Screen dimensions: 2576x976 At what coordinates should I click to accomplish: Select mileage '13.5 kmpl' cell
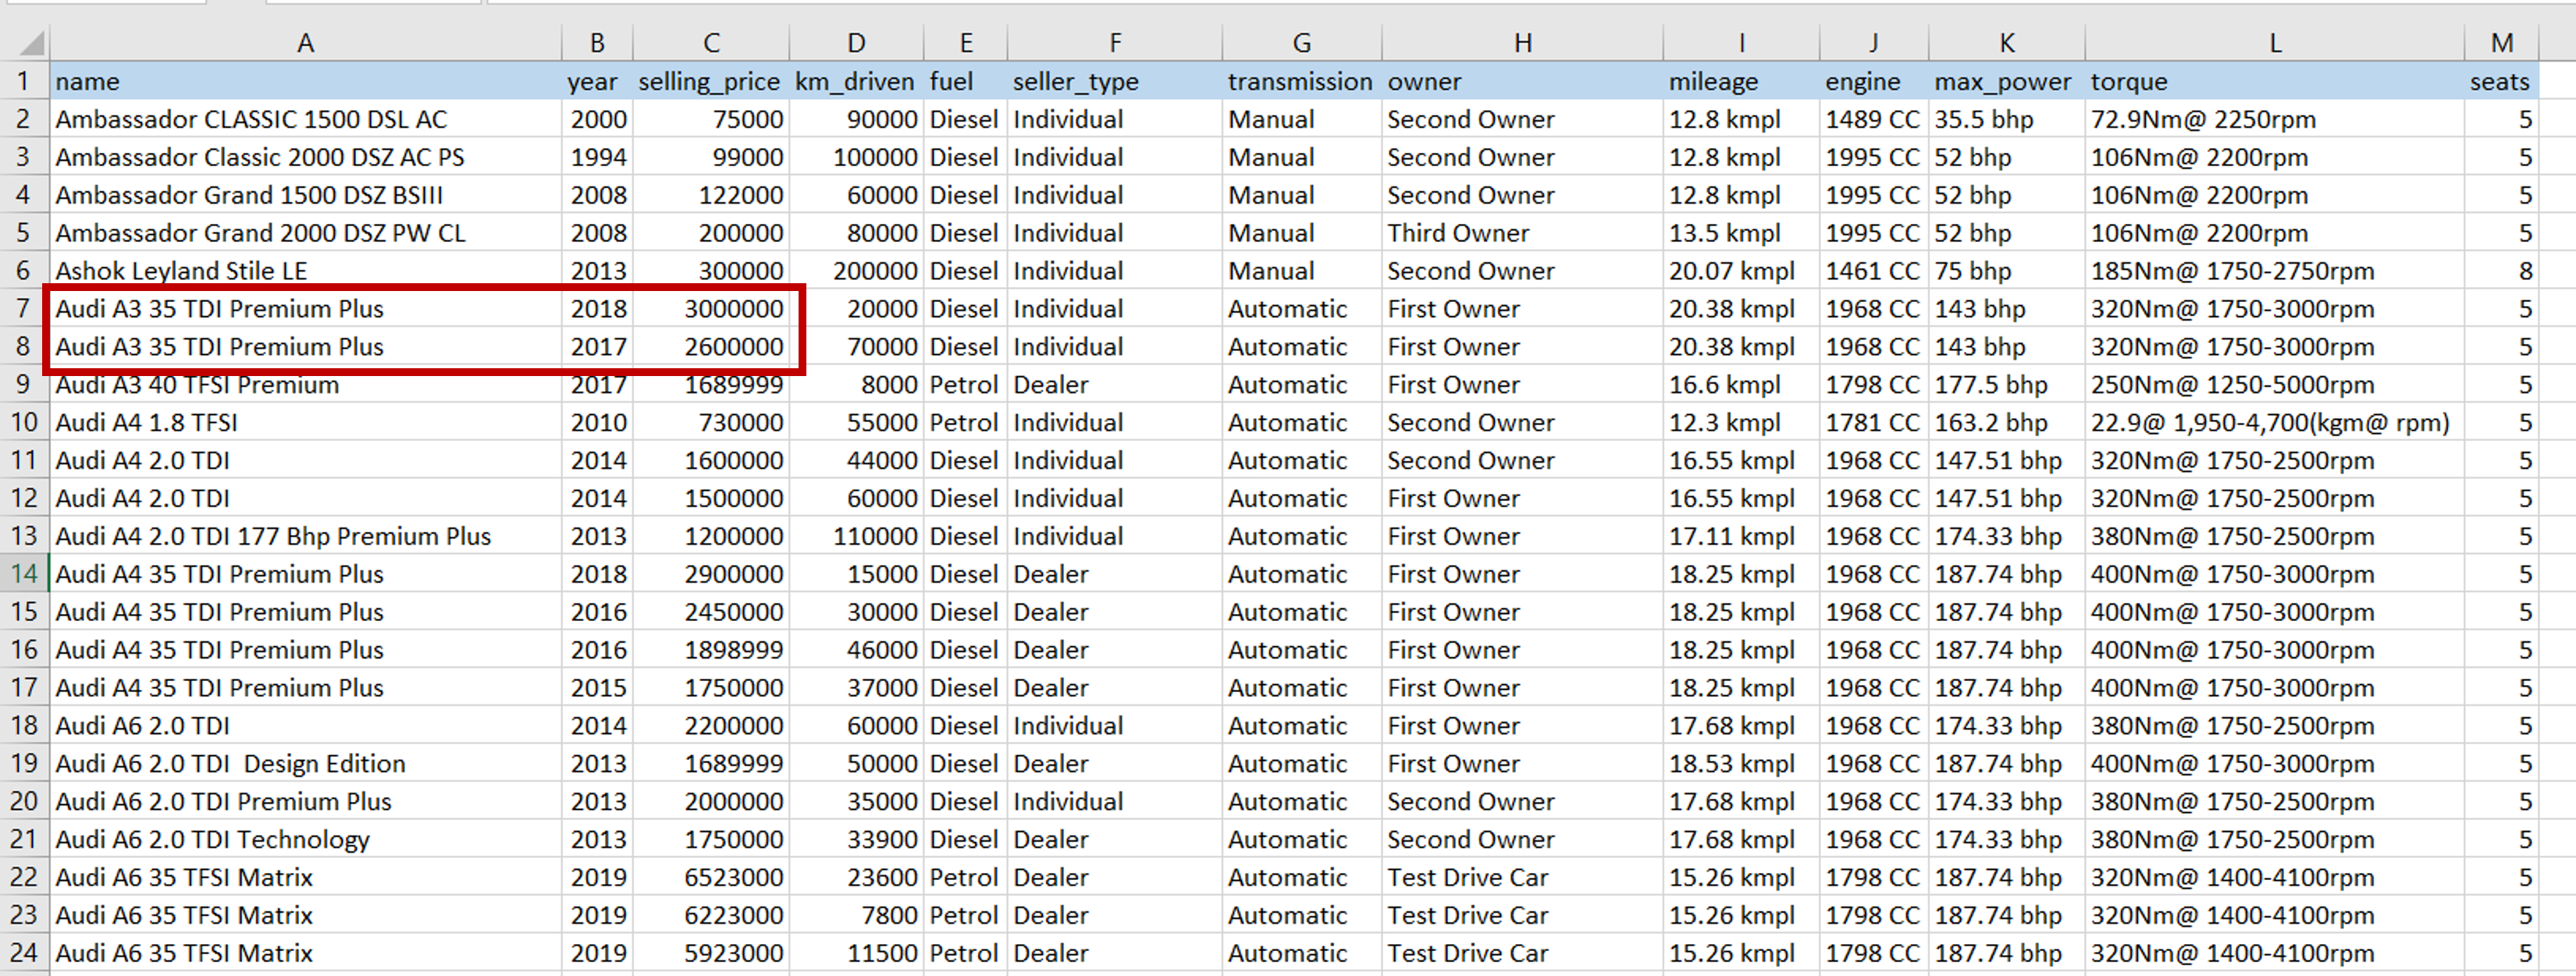coord(1741,232)
